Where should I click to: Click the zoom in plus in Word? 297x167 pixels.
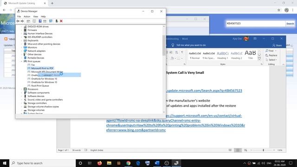(274, 150)
